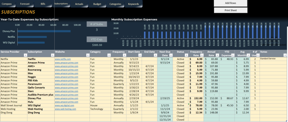
Task: Select the YTD Exp. label box
Action: [97, 39]
